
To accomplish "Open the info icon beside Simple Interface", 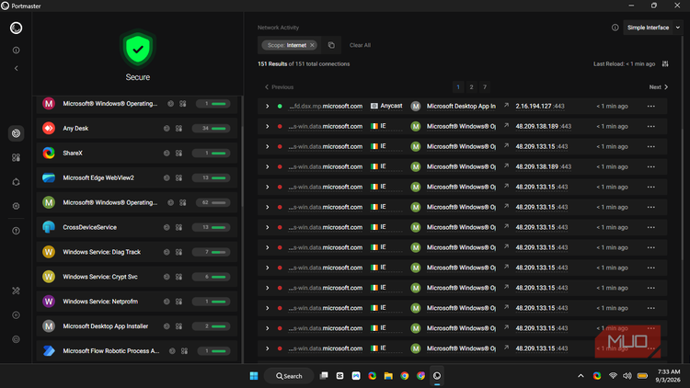I will coord(615,28).
